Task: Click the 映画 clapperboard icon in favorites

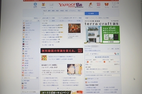Action: (x=23, y=83)
